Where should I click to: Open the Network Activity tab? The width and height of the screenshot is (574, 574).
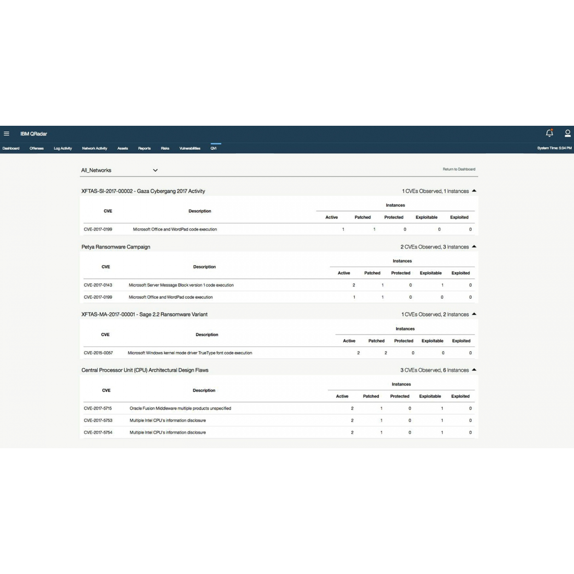click(94, 148)
